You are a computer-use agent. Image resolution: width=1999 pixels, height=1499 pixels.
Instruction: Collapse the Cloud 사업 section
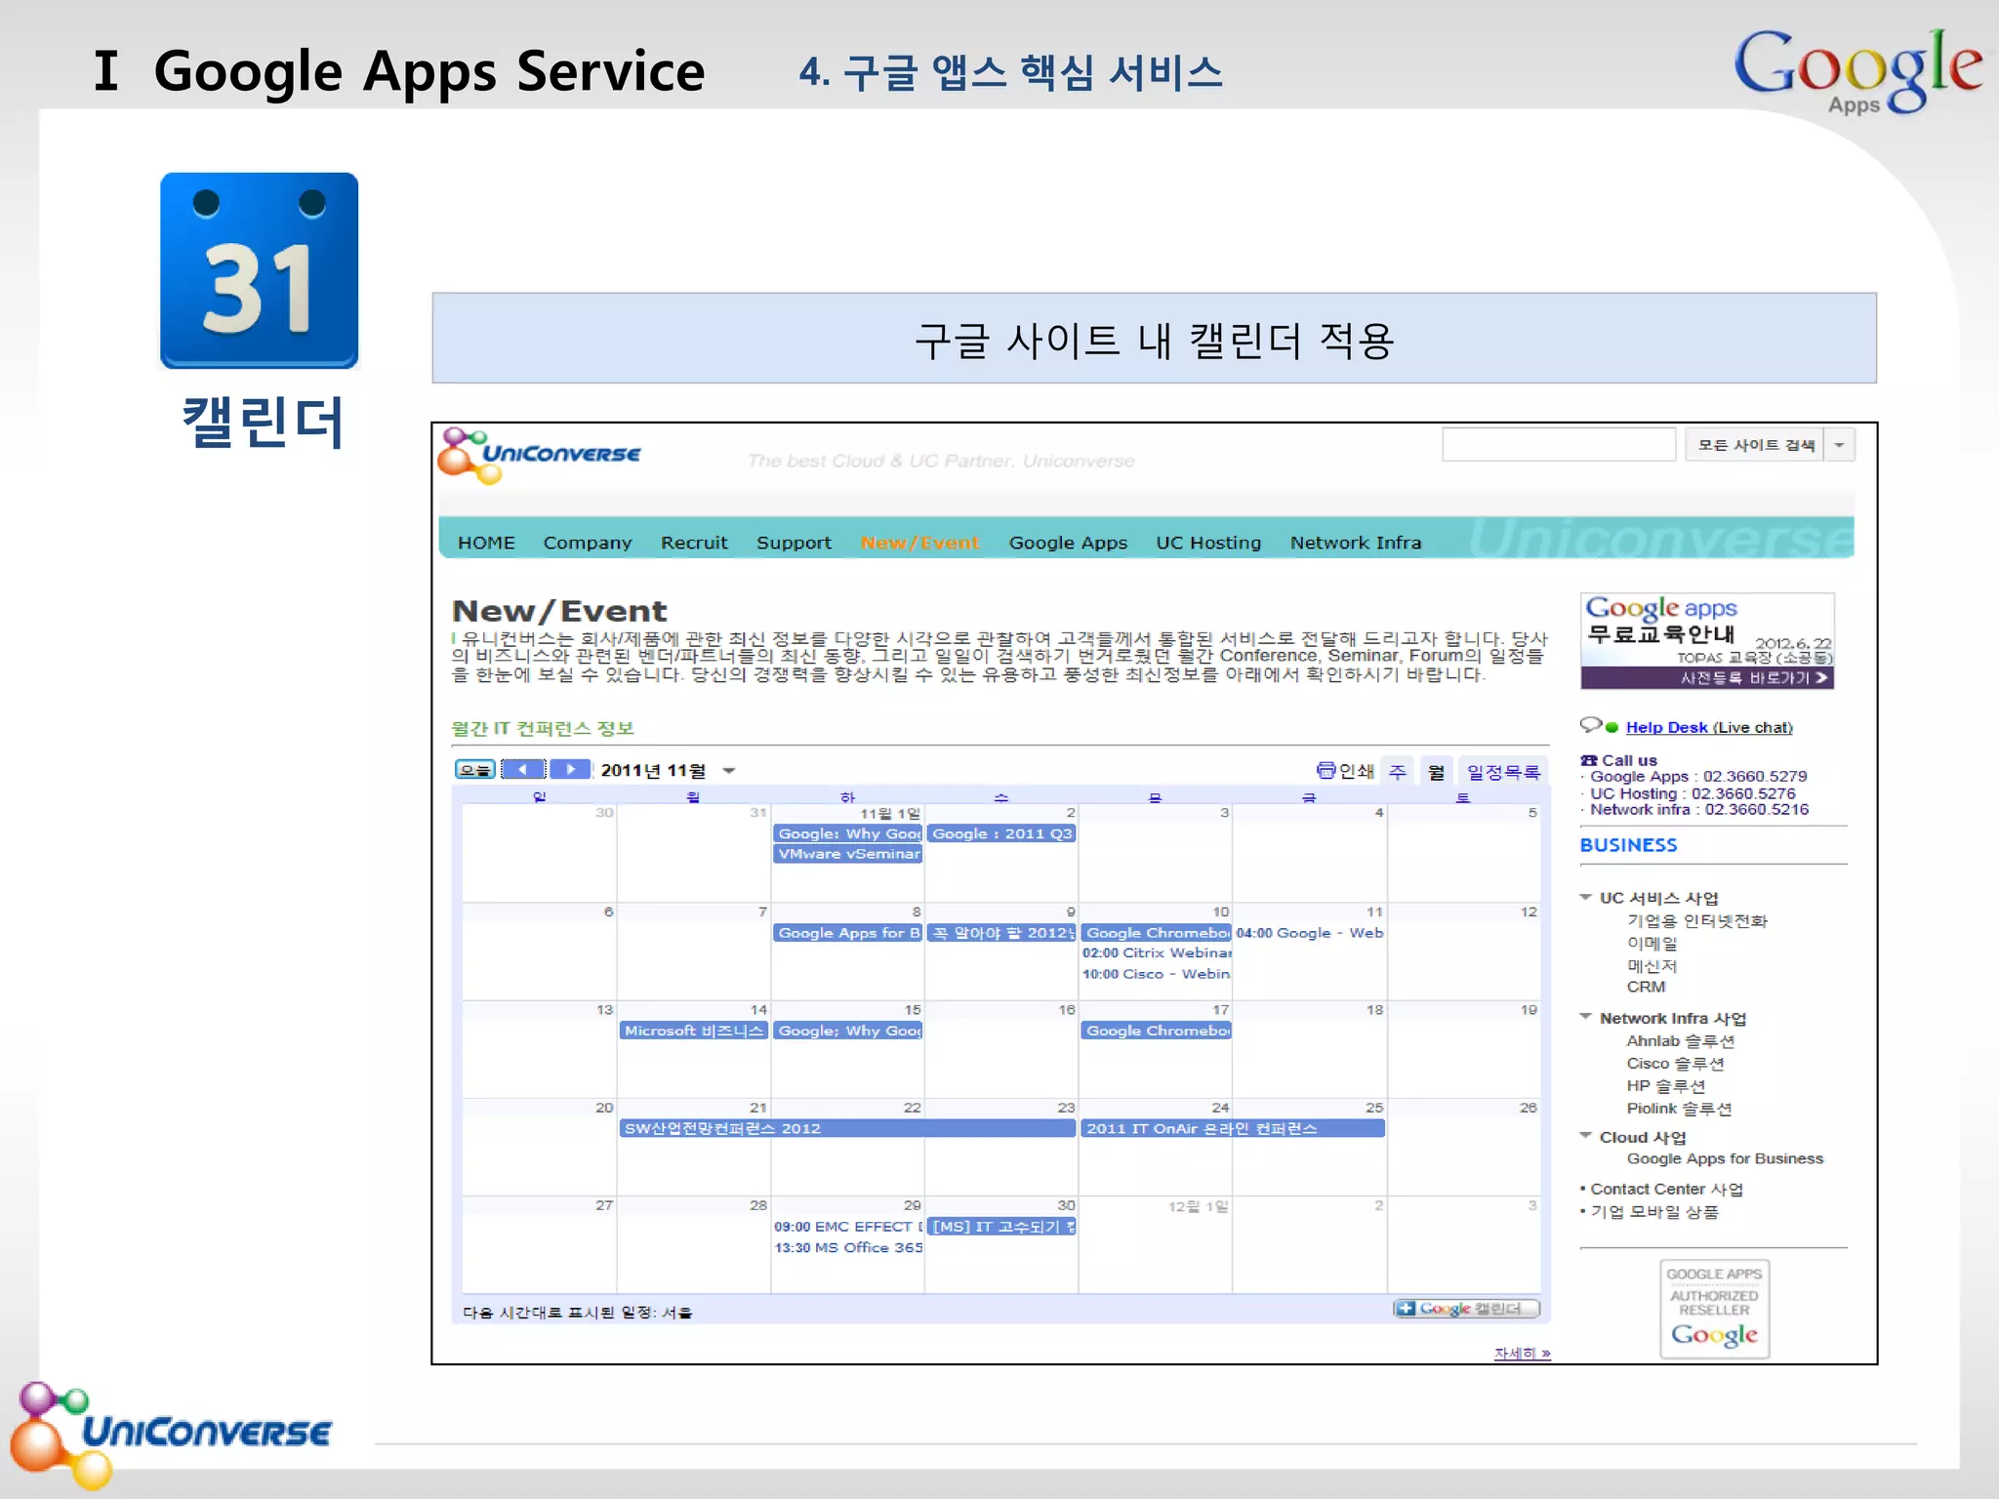tap(1585, 1136)
